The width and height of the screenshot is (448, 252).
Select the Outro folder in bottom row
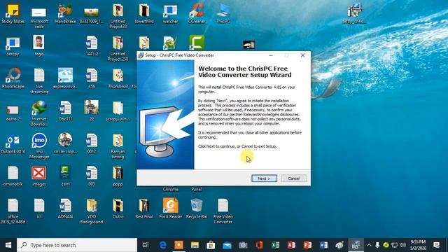tap(118, 209)
